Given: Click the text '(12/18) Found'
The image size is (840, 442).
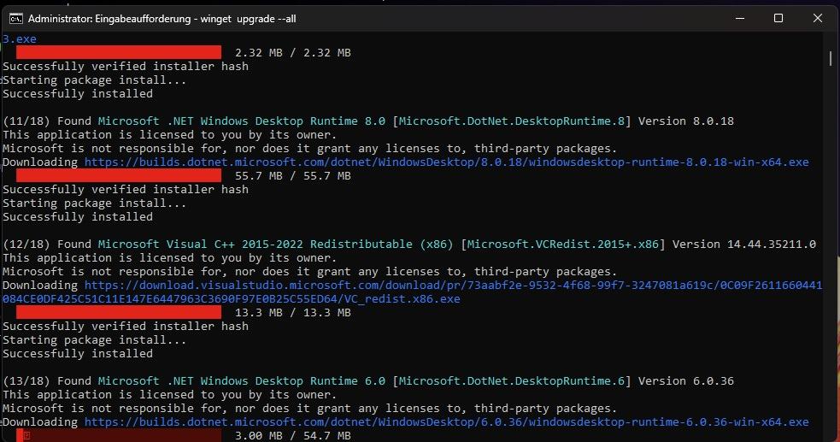Looking at the screenshot, I should pos(47,245).
